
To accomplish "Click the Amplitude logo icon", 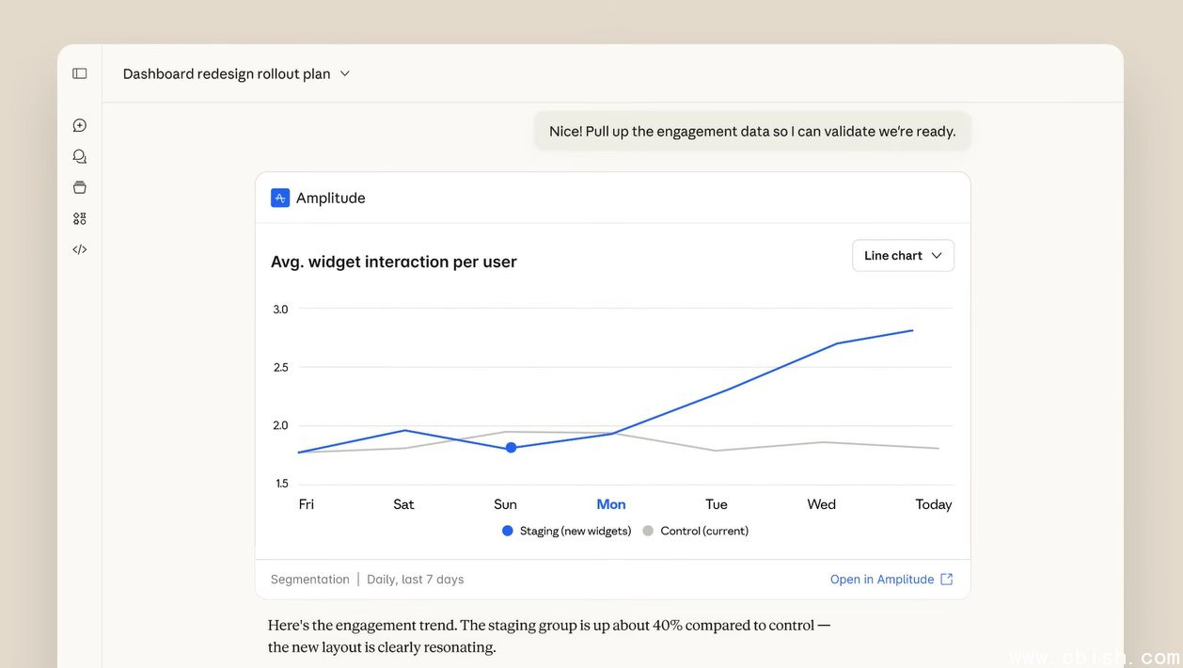I will 280,198.
